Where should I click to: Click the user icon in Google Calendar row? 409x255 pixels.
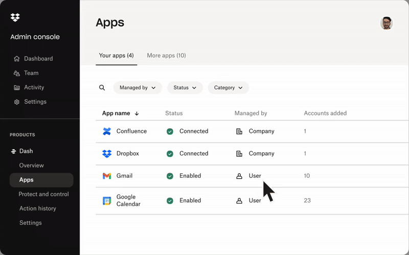(x=239, y=201)
